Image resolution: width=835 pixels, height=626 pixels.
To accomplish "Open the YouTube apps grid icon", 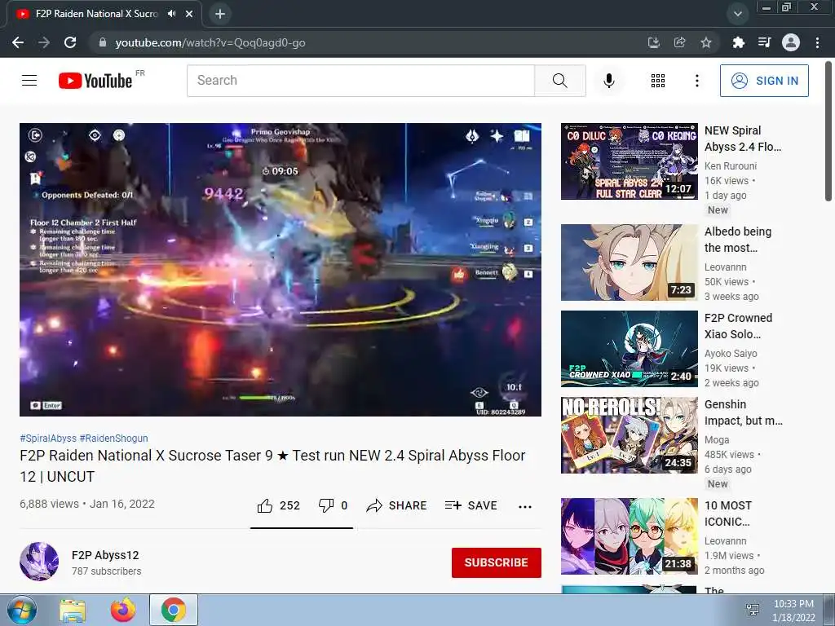I will click(x=658, y=81).
